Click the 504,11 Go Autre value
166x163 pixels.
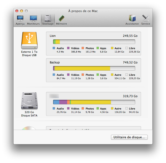click(120, 78)
